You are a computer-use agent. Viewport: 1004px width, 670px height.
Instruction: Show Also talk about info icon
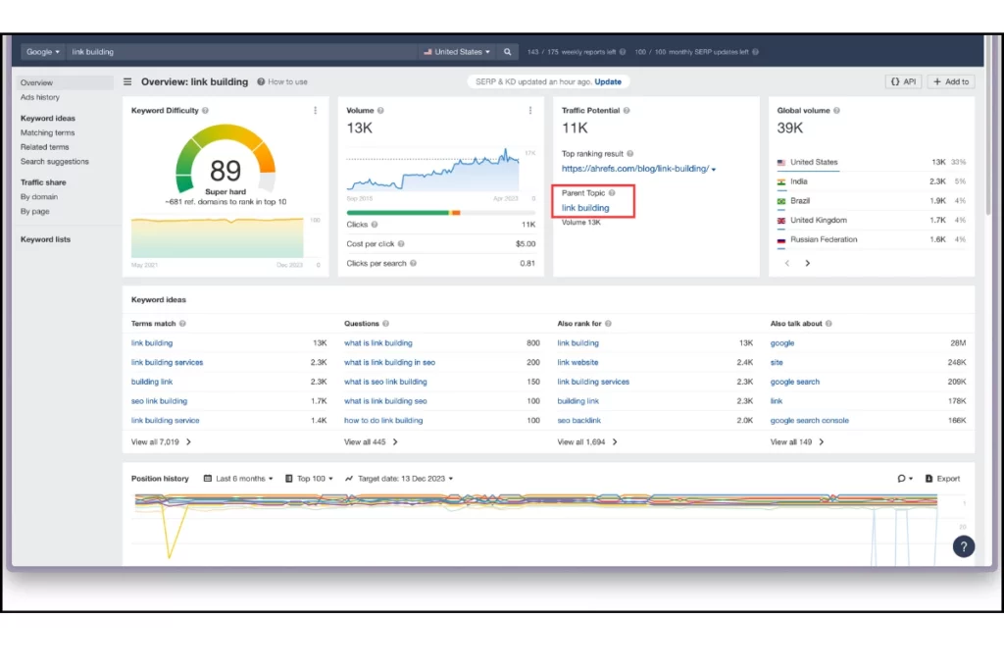pos(828,324)
